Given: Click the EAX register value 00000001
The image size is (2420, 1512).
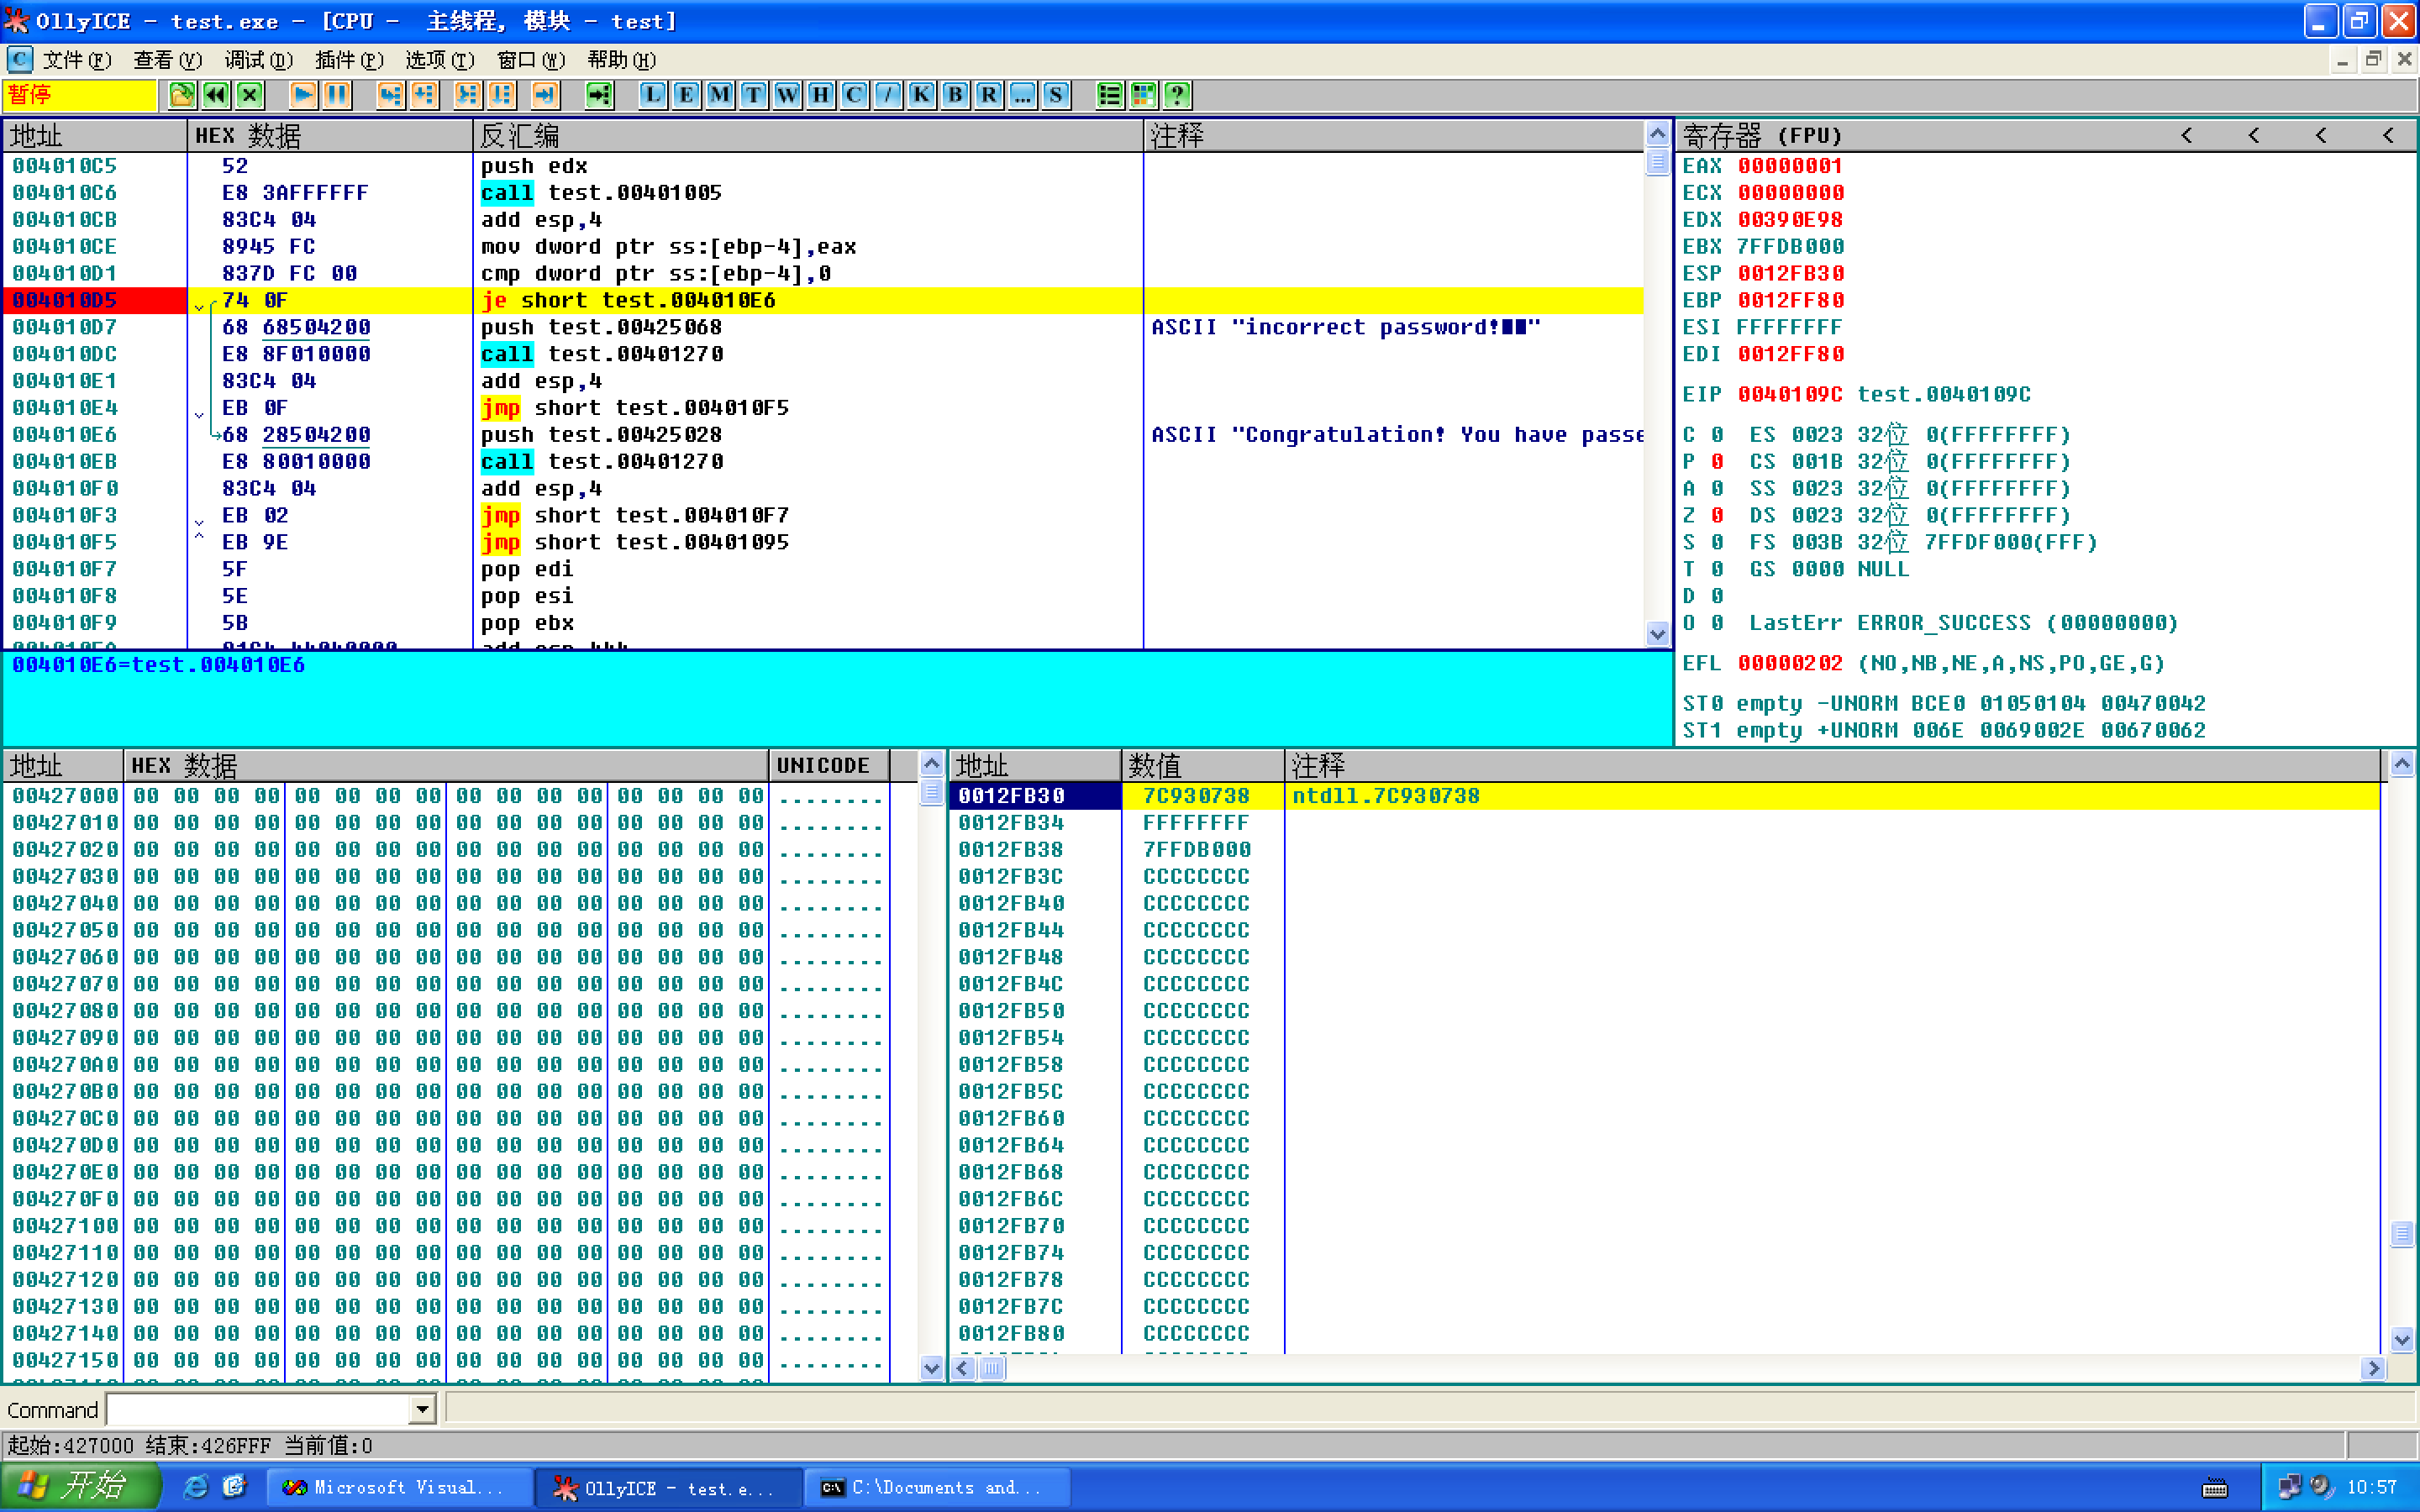Looking at the screenshot, I should [x=1790, y=166].
